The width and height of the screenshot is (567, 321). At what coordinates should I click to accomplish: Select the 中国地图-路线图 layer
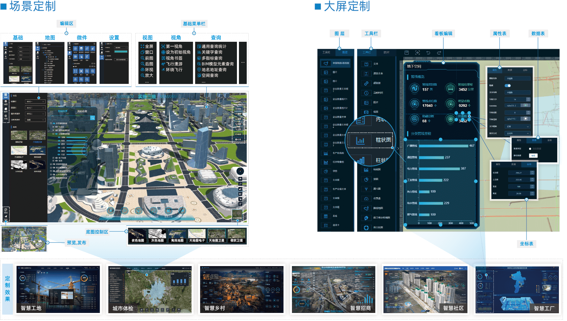pyautogui.click(x=335, y=63)
